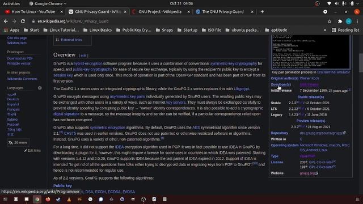The width and height of the screenshot is (363, 204).
Task: Open the Cite this page link
Action: (x=16, y=38)
